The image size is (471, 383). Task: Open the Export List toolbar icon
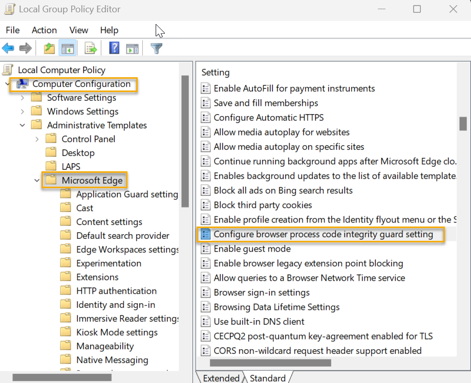[x=91, y=48]
